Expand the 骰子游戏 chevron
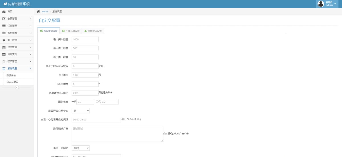 point(30,40)
